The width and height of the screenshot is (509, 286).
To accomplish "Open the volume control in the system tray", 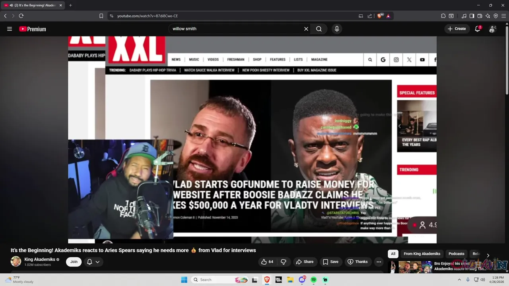I will click(483, 280).
